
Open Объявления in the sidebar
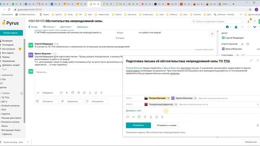(11, 61)
